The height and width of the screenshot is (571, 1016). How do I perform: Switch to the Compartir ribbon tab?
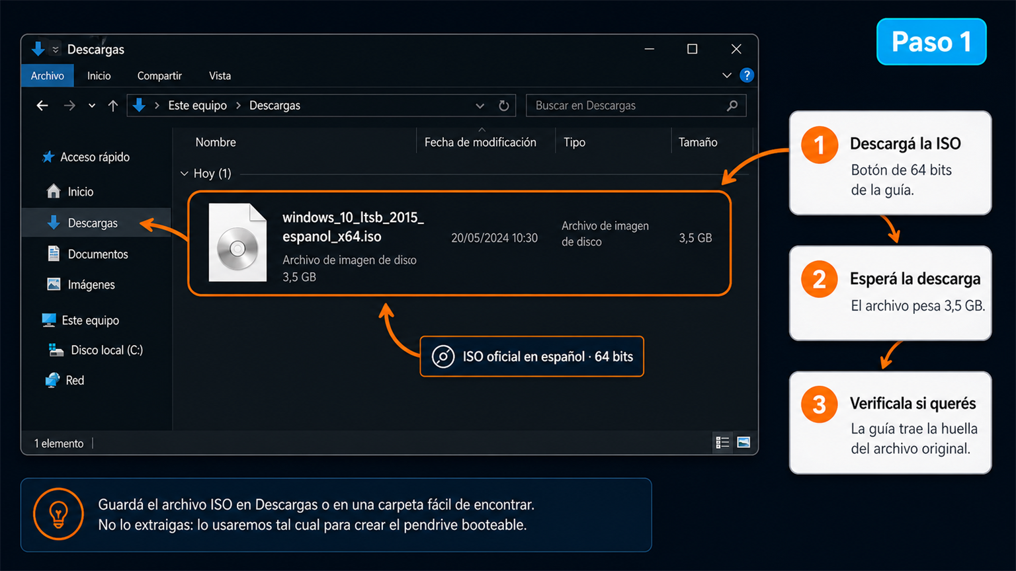(159, 76)
